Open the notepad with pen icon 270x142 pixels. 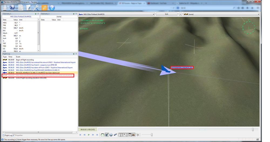coord(28,8)
